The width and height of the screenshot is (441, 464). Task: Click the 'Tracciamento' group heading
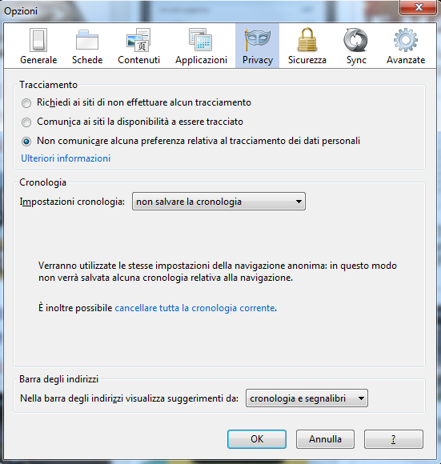point(48,85)
